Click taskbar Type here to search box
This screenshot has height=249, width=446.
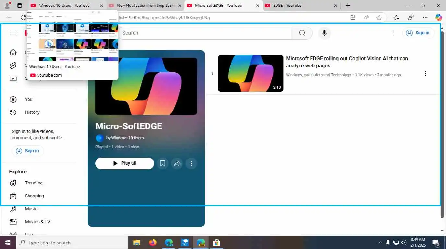point(72,243)
